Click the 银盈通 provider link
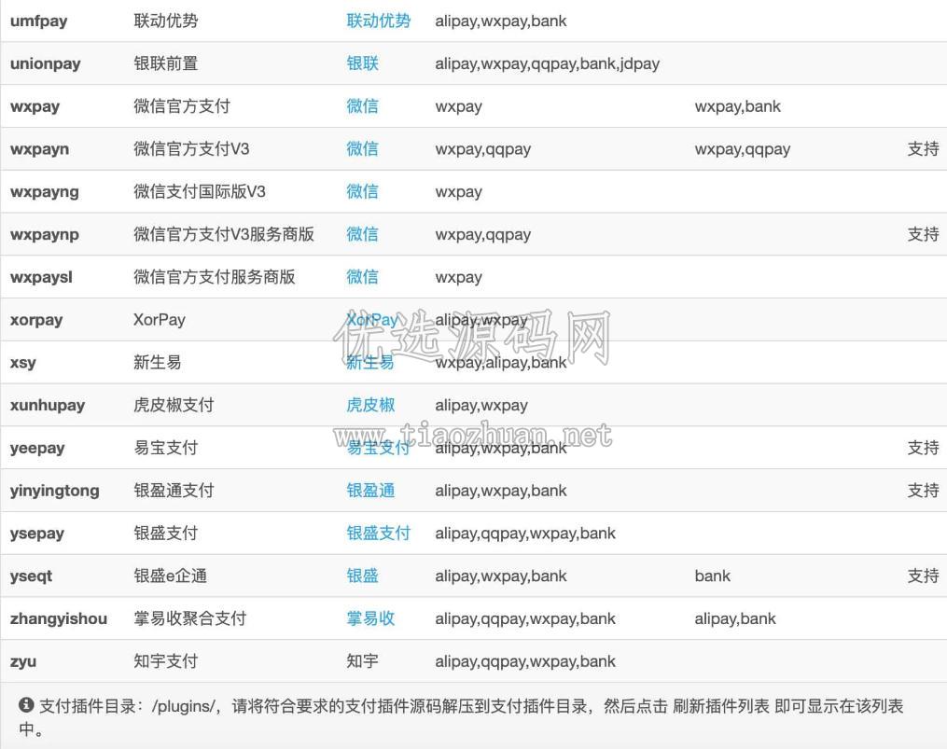 370,491
